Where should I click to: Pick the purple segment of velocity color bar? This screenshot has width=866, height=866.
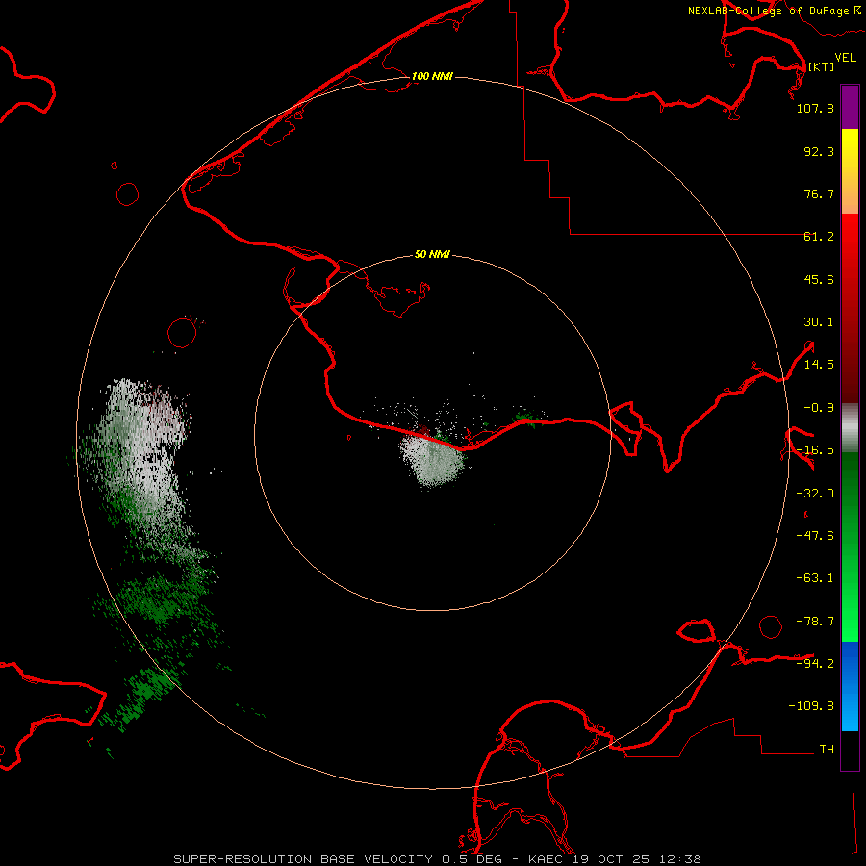[850, 107]
